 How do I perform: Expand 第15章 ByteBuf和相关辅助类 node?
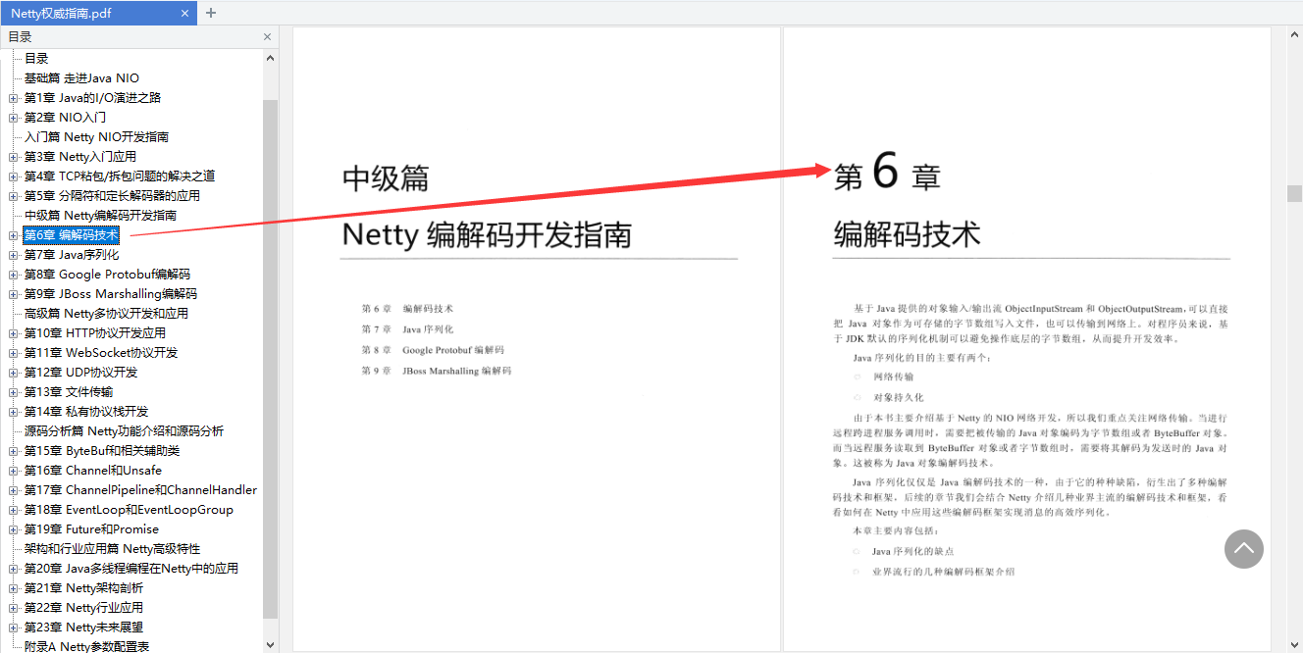13,451
